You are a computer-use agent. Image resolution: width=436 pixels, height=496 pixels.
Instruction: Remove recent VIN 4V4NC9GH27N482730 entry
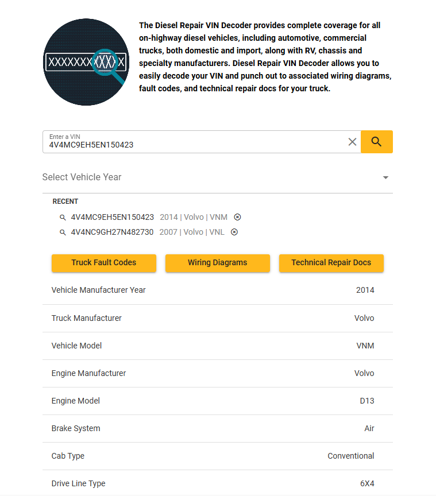[234, 232]
